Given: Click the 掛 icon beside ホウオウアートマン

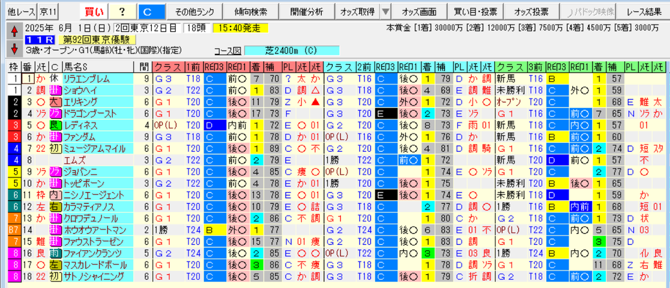Looking at the screenshot, I should click(x=55, y=231).
